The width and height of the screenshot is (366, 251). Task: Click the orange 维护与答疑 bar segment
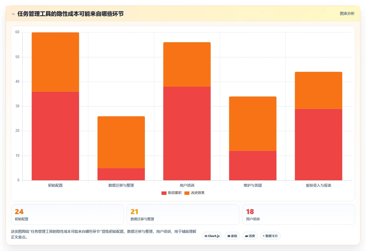[253, 124]
